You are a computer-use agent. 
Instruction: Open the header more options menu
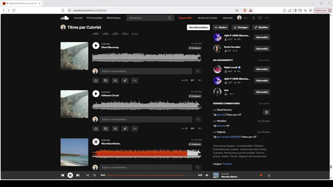click(x=267, y=18)
